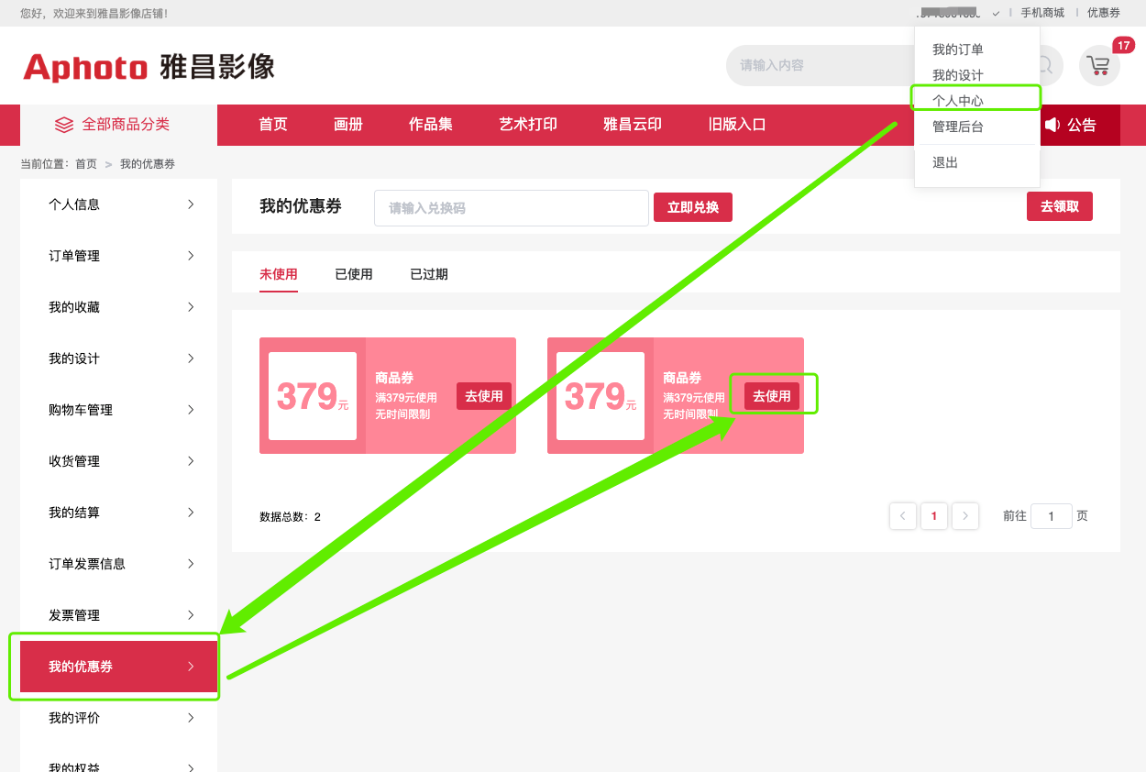Open the shopping cart icon

[1098, 65]
